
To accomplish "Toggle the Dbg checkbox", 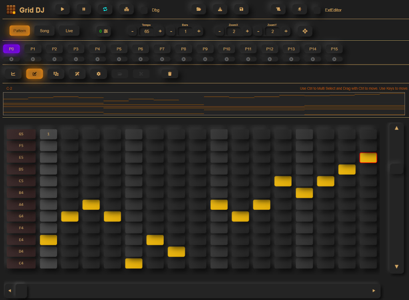I will [144, 10].
